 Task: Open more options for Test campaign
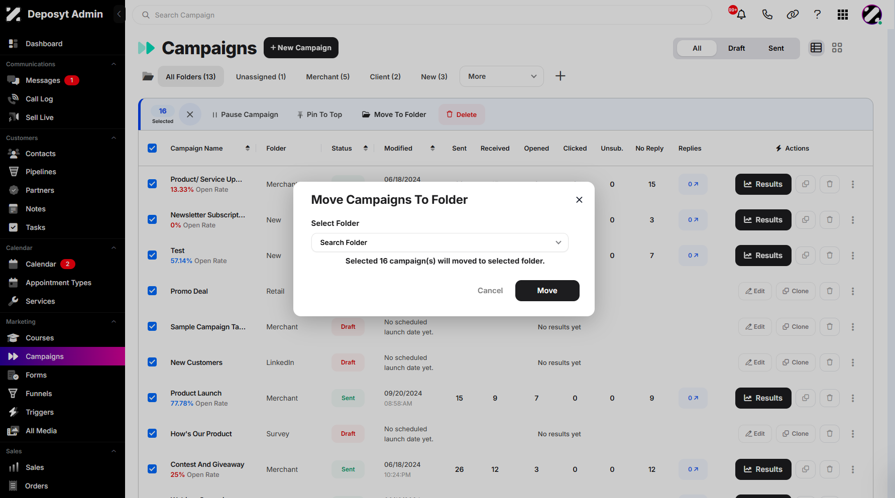[x=853, y=256]
